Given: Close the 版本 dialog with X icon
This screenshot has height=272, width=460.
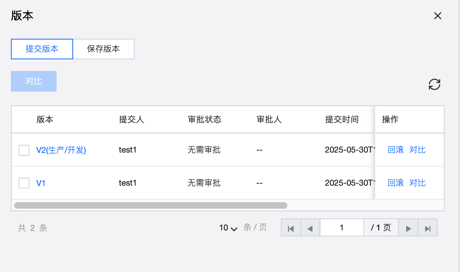Looking at the screenshot, I should click(x=437, y=16).
